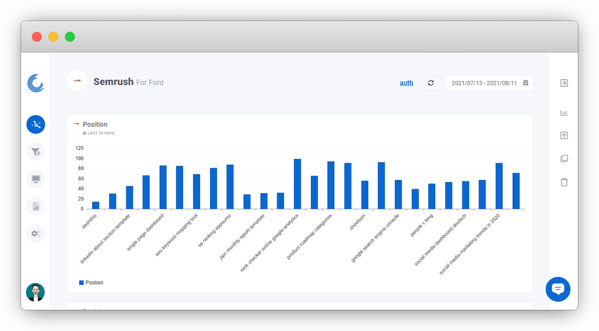Click the small Semrush icon beside Position title

point(77,124)
